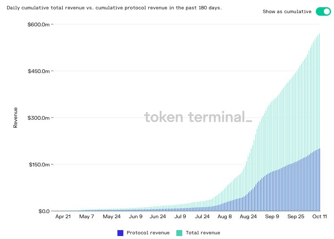Select the Aug 24 x-axis date label
Viewport: 334px width, 239px height.
248,217
